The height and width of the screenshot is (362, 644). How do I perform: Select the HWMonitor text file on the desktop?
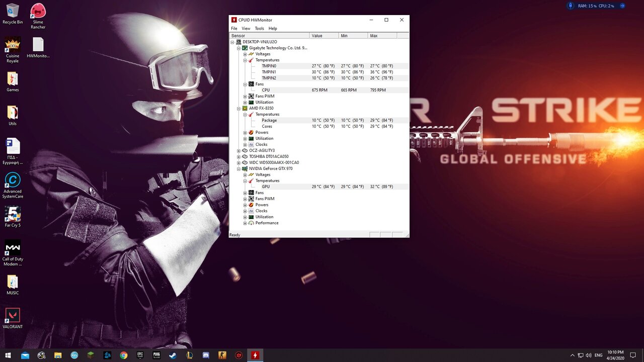(38, 48)
